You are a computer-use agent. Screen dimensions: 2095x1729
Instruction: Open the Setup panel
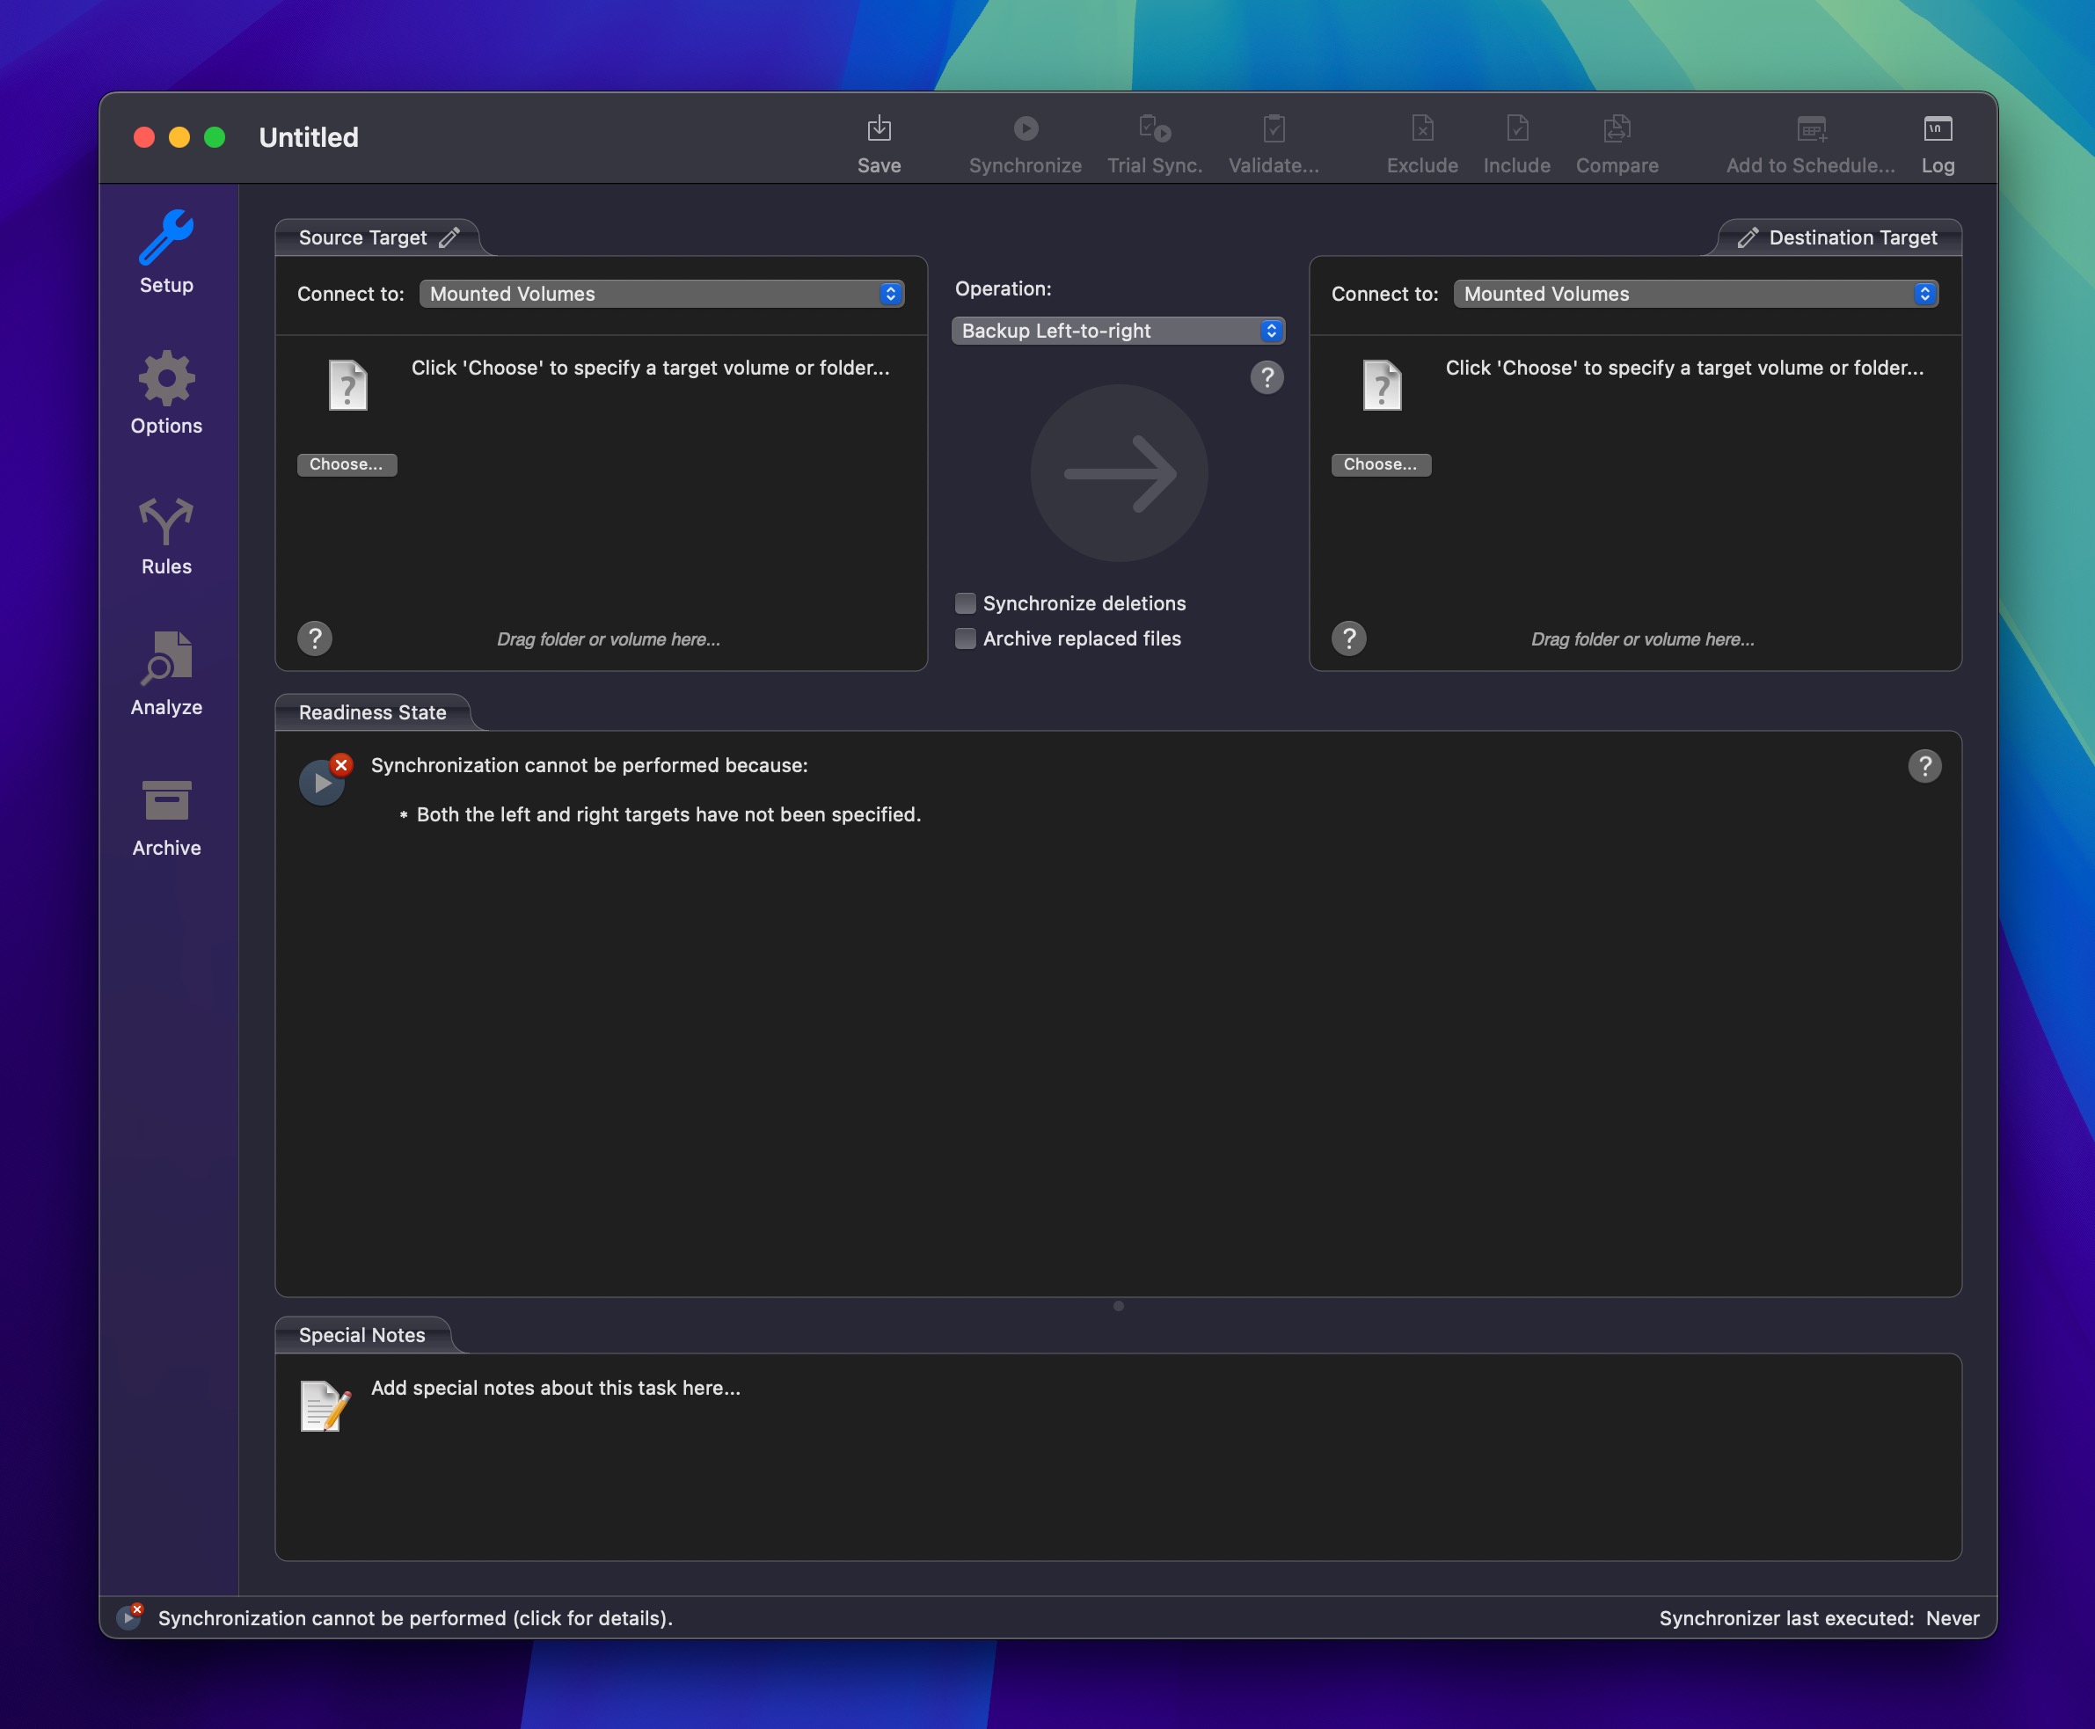click(x=166, y=251)
